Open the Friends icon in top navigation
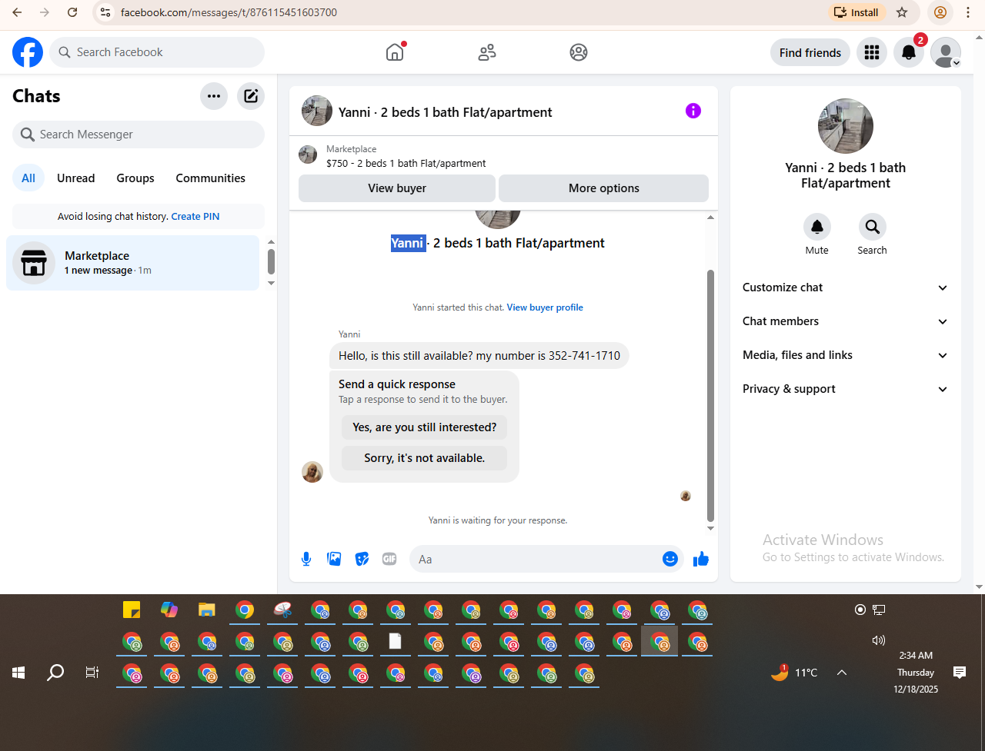Image resolution: width=985 pixels, height=751 pixels. (487, 52)
